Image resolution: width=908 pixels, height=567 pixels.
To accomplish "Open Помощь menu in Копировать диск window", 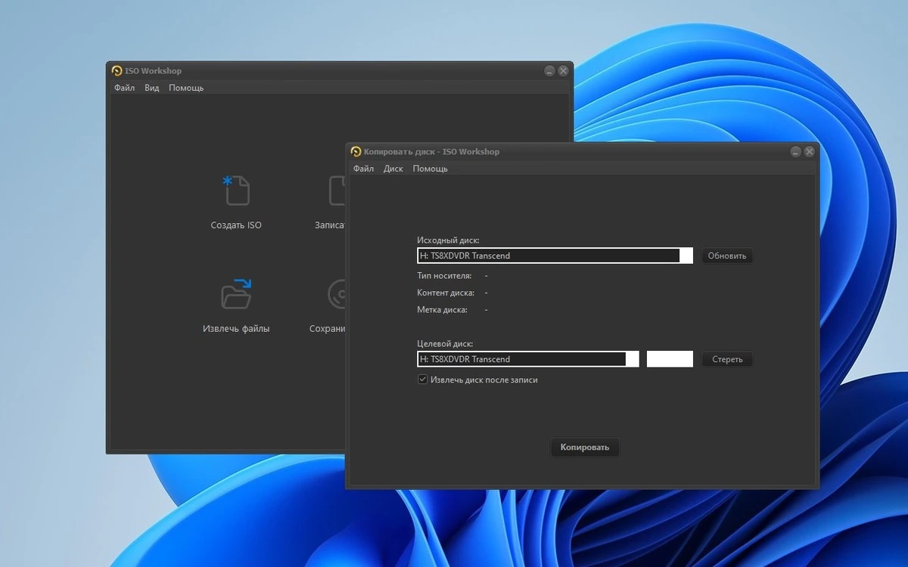I will (431, 169).
